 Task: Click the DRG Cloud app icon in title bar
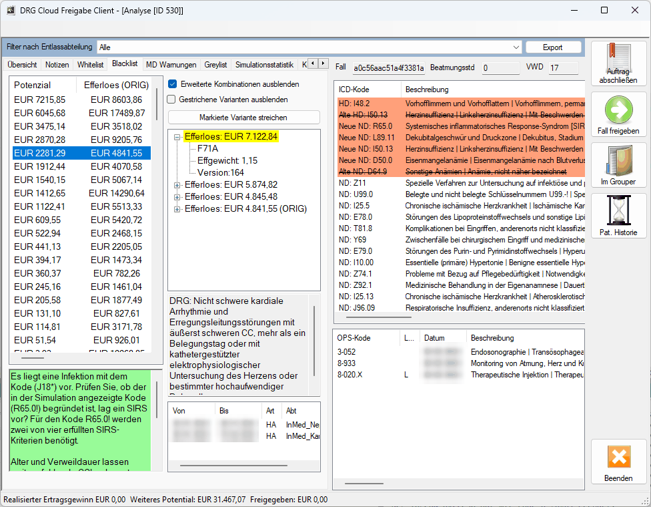11,11
